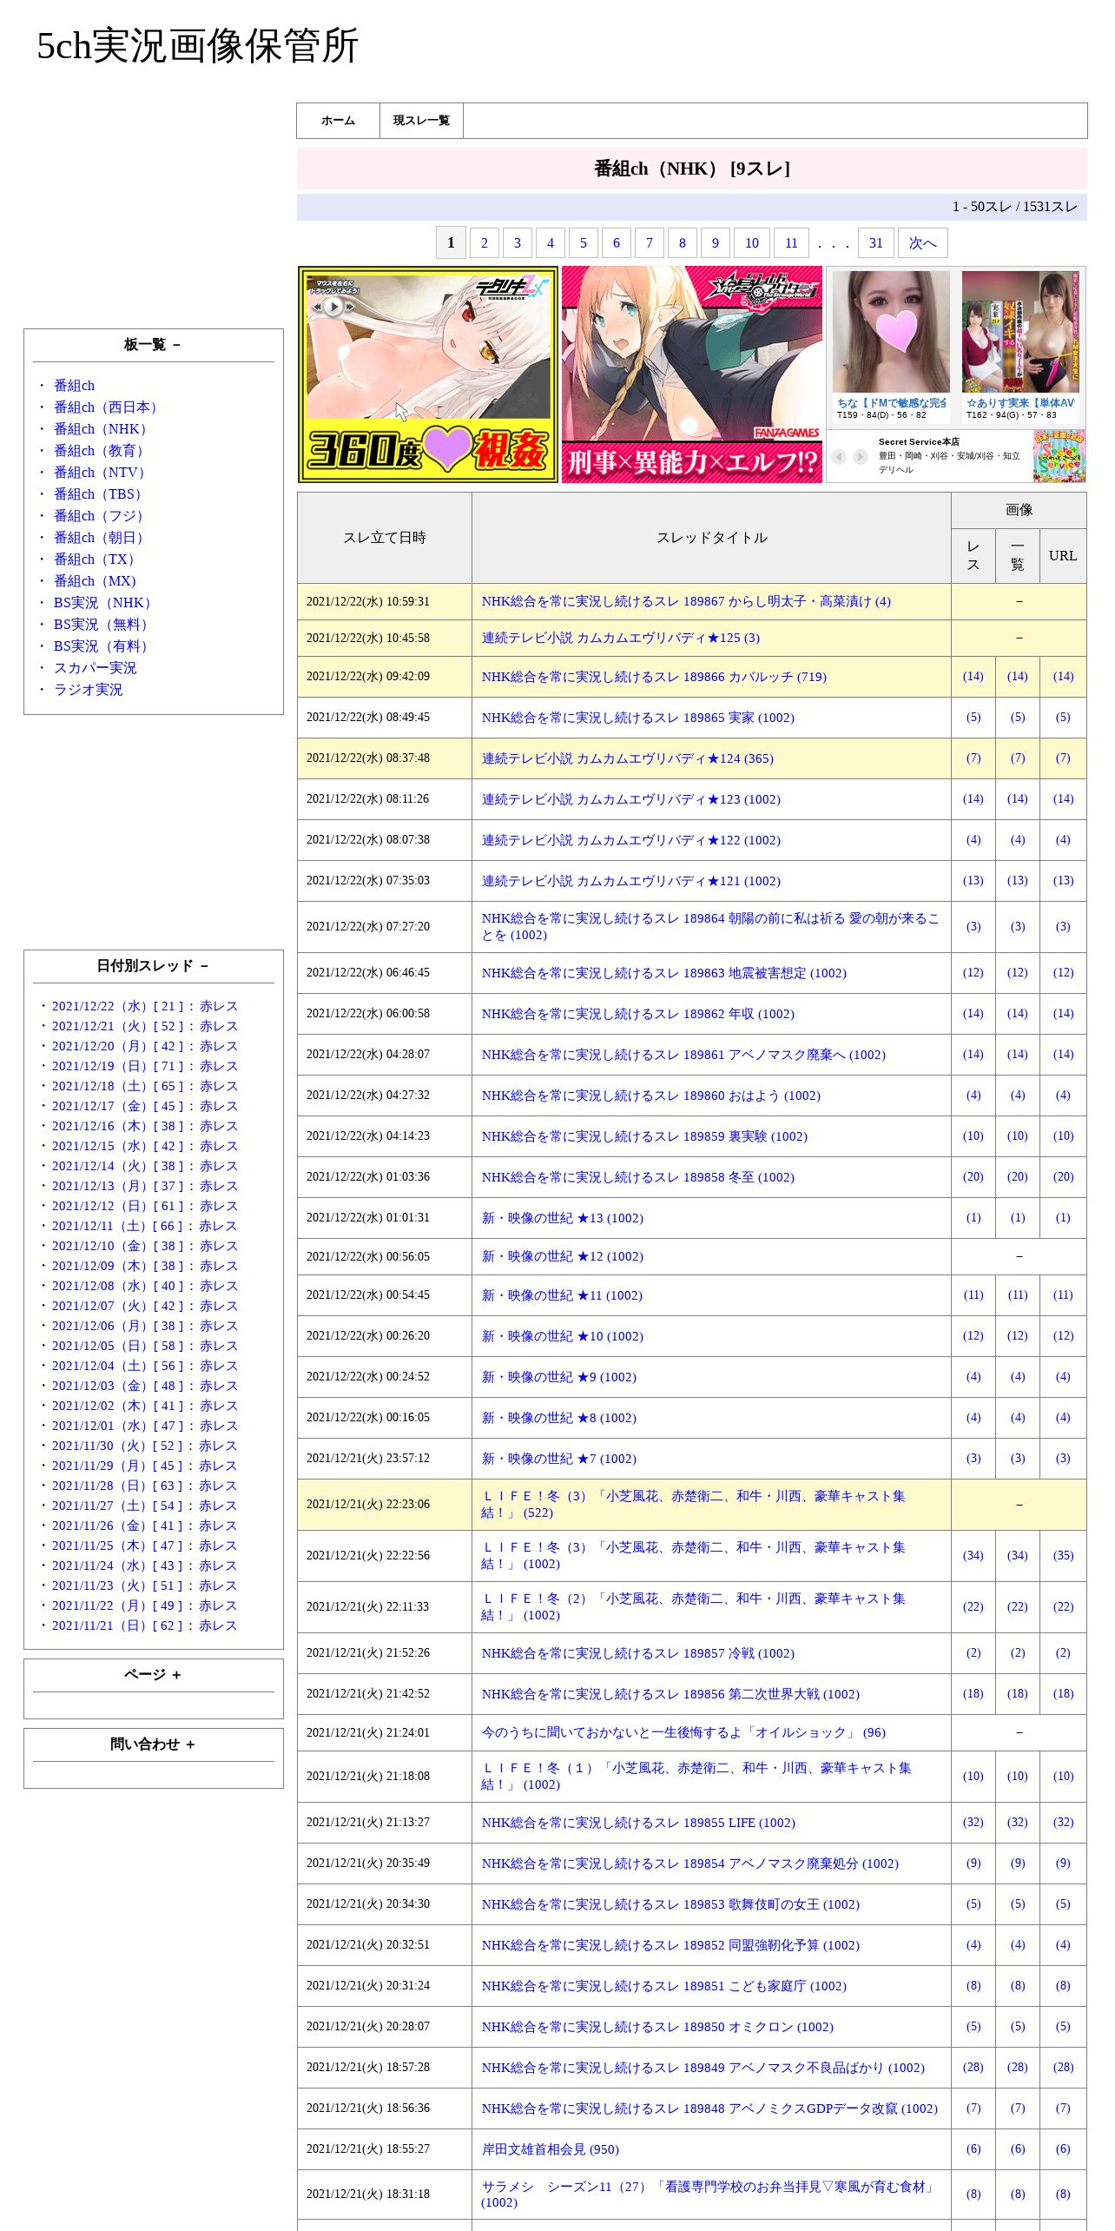The height and width of the screenshot is (2231, 1115).
Task: Open thread 岸田文雄首相会見 (950)
Action: pyautogui.click(x=551, y=2149)
